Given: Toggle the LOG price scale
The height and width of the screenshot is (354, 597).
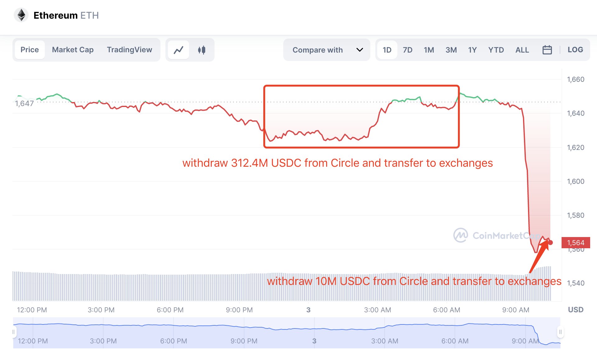Looking at the screenshot, I should [x=576, y=49].
